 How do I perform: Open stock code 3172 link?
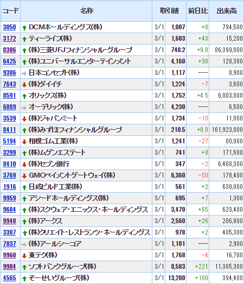point(9,39)
